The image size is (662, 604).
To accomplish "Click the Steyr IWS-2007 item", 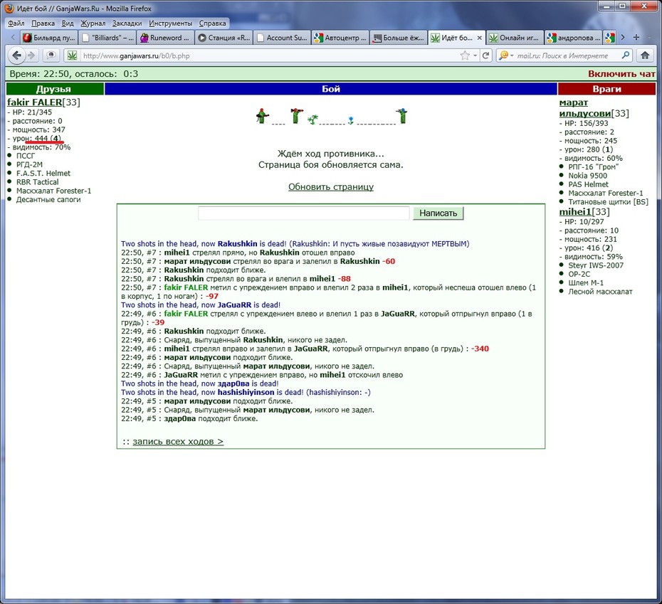I will (595, 265).
